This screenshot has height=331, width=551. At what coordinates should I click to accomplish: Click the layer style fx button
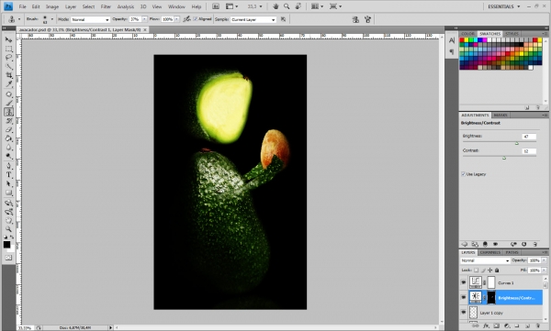point(486,326)
